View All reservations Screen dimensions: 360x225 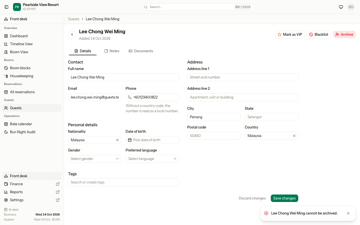(32, 92)
